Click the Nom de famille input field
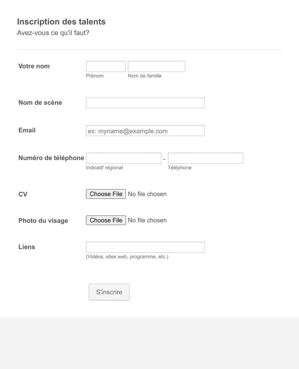The width and height of the screenshot is (299, 369). (x=156, y=66)
